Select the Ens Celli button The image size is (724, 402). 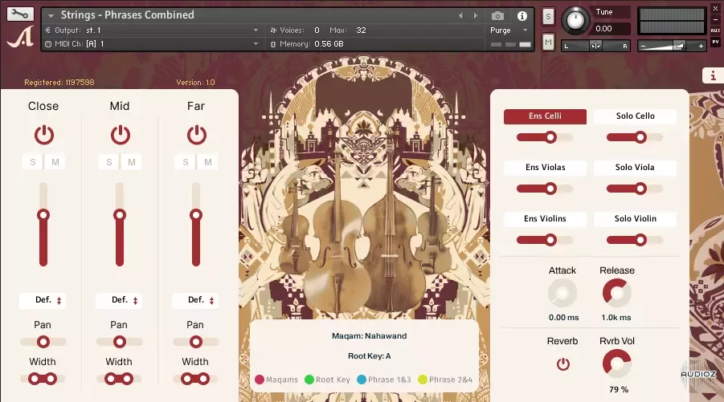pyautogui.click(x=545, y=116)
